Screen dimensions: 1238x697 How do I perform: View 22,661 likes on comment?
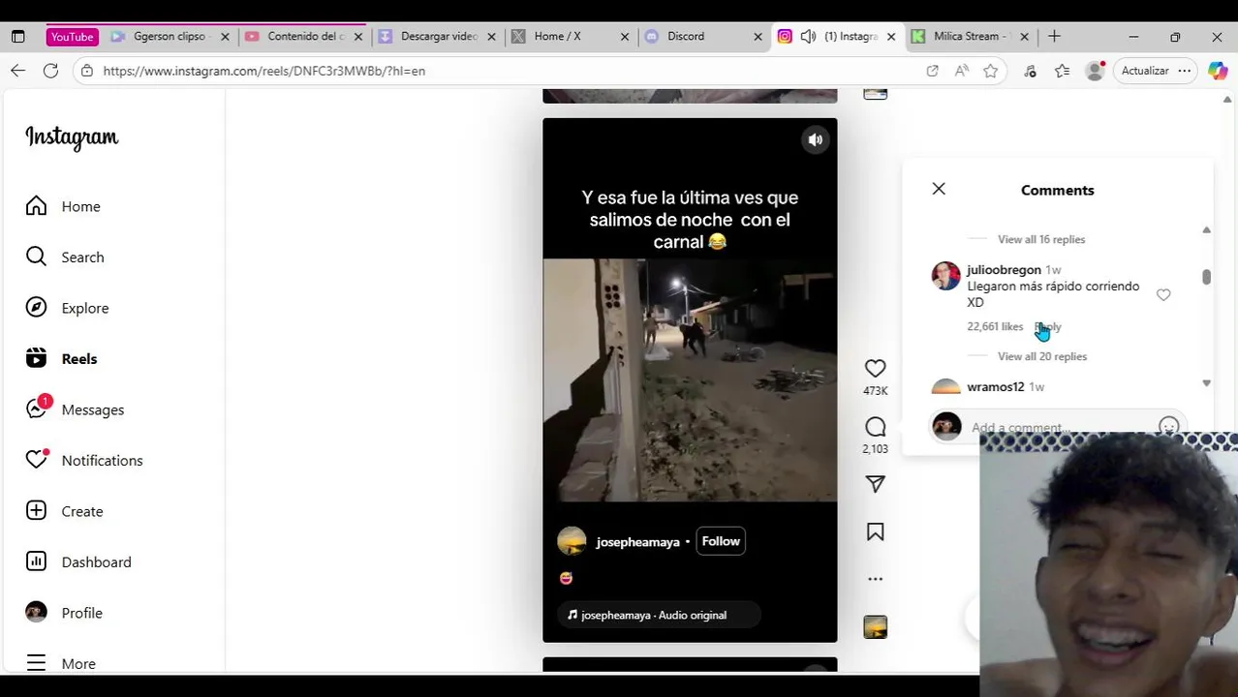pos(995,326)
